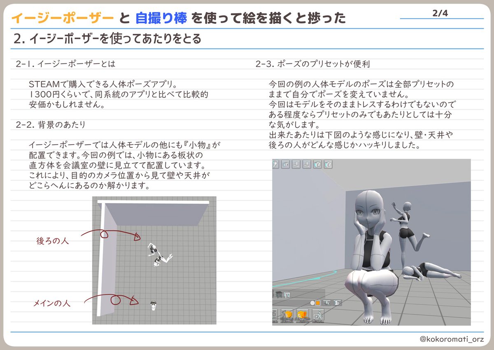Screen dimensions: 494x350
Task: Click the heading "2. イージーポーザーを使ってあたりをとる"
Action: (108, 39)
